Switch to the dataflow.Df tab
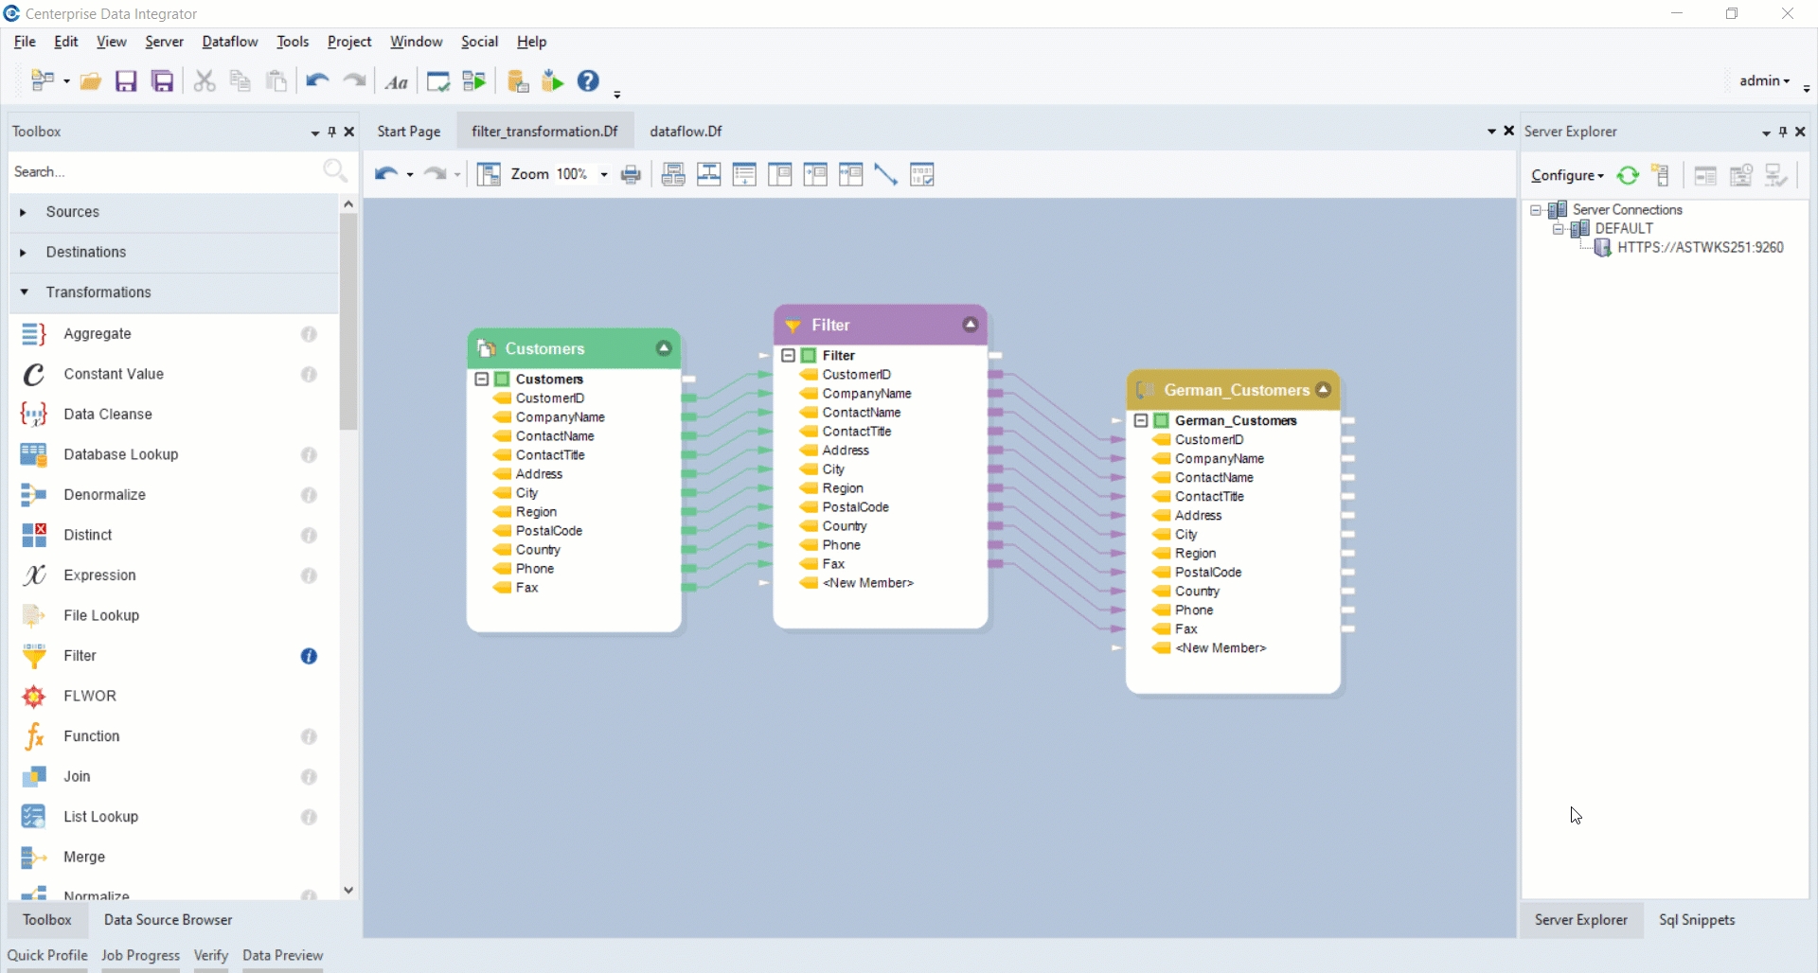 point(686,132)
